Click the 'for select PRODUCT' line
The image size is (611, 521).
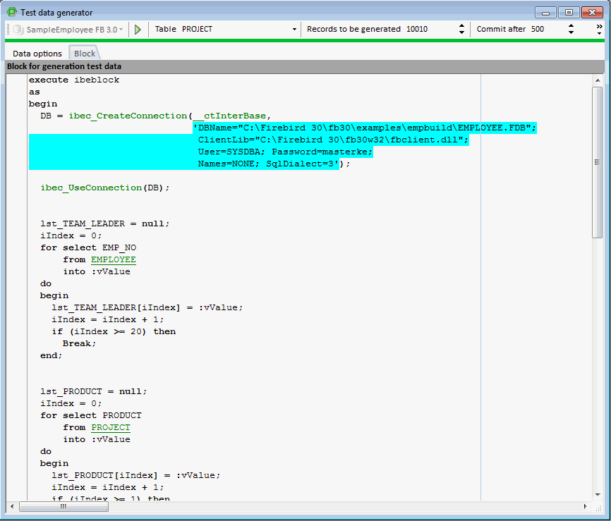pos(91,415)
